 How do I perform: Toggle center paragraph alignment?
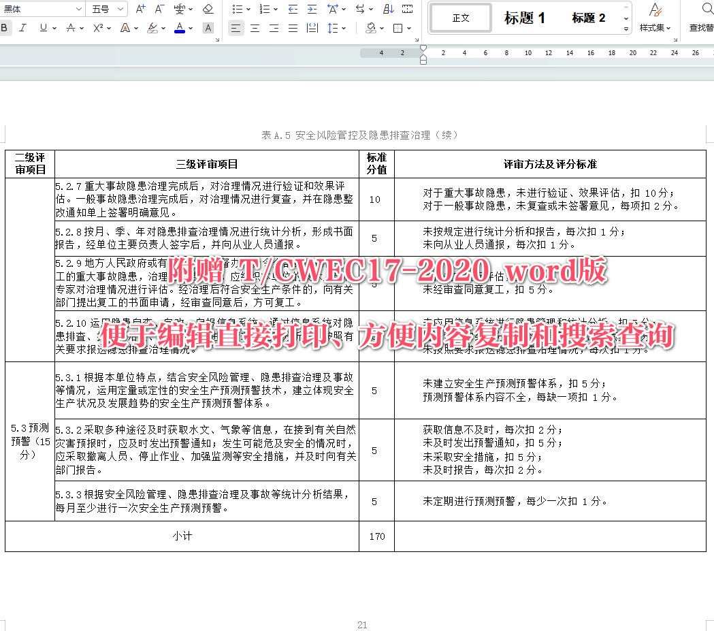(255, 28)
